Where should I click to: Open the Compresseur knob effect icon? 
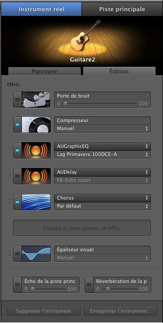(x=36, y=125)
